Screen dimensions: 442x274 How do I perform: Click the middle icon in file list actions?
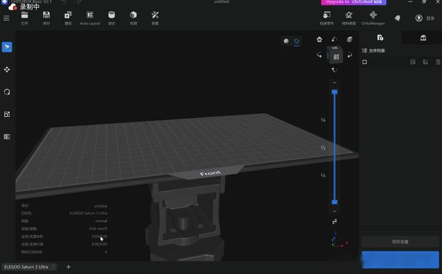click(x=425, y=62)
